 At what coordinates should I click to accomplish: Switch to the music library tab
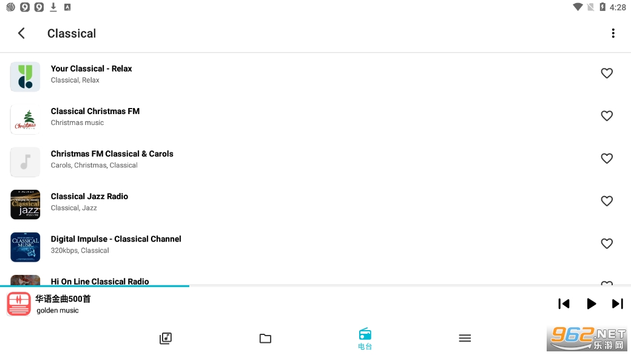click(x=166, y=339)
